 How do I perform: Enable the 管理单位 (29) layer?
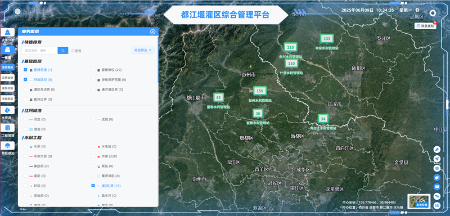pyautogui.click(x=93, y=70)
